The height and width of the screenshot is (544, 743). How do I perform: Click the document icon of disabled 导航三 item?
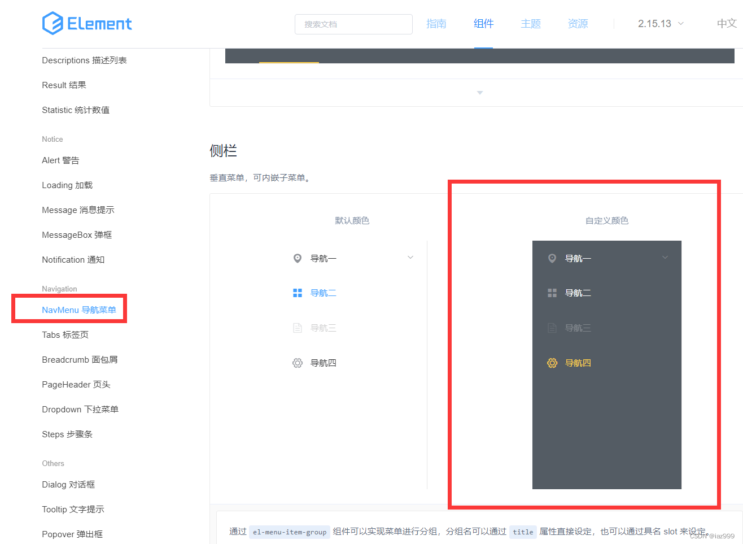click(298, 328)
